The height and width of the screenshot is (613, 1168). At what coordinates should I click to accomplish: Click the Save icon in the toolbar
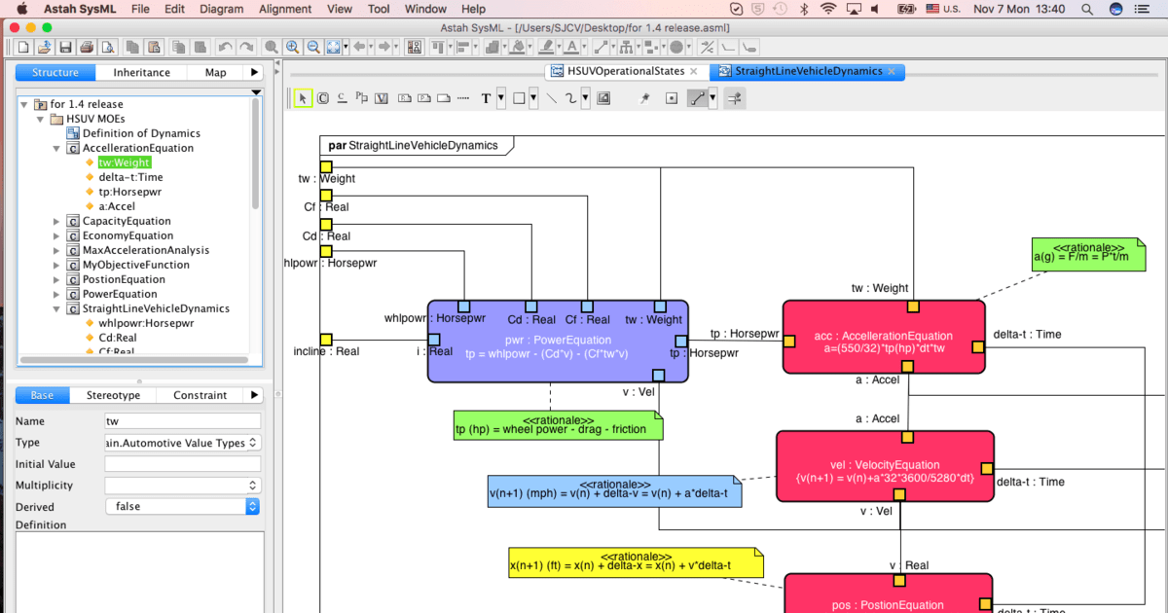click(x=66, y=46)
